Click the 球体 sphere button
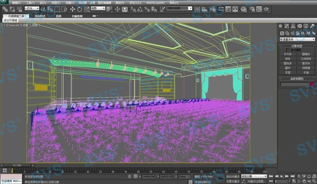Image resolution: width=317 pixels, height=184 pixels. coord(288,58)
